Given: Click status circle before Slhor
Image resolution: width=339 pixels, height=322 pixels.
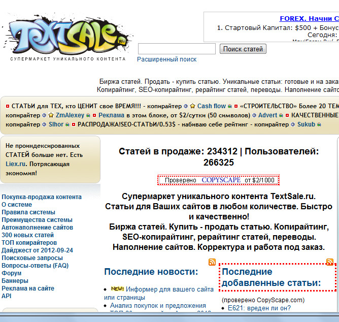Looking at the screenshot, I should pyautogui.click(x=44, y=124).
